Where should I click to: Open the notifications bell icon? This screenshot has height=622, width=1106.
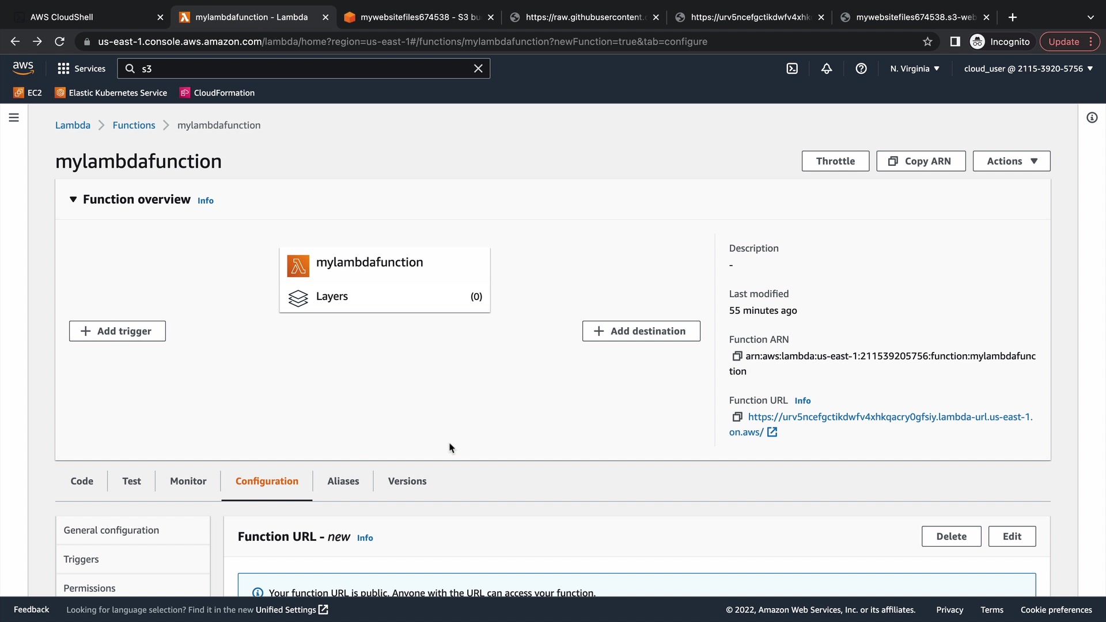tap(827, 69)
